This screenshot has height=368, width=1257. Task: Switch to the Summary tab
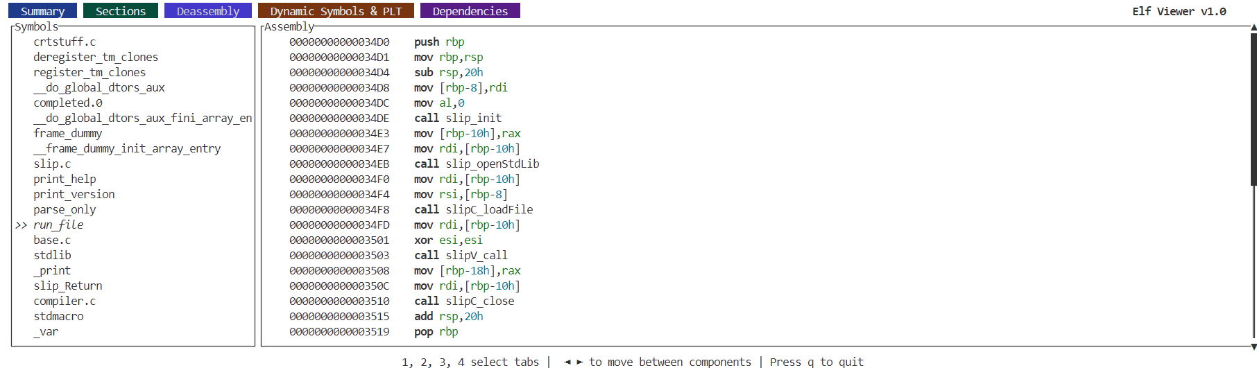pyautogui.click(x=42, y=11)
